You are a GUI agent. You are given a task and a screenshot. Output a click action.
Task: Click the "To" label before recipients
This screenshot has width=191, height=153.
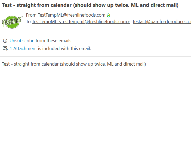[29, 22]
